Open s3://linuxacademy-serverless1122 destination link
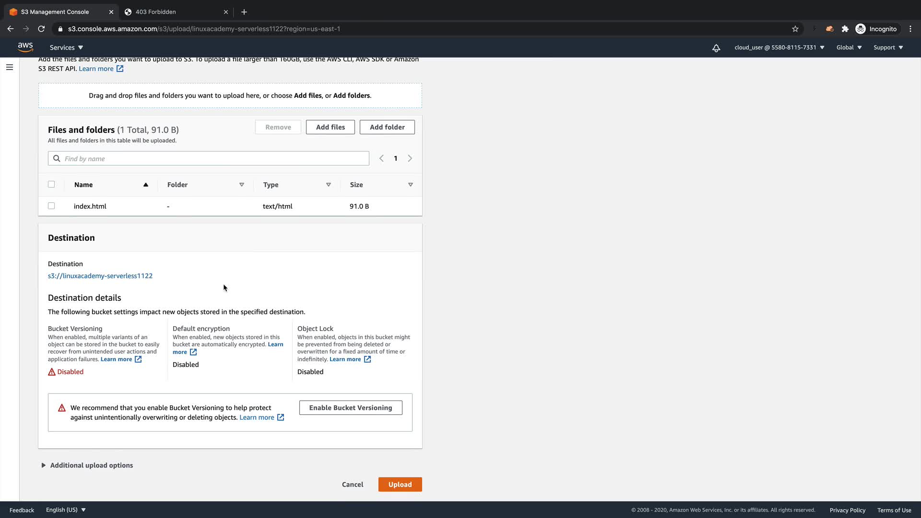921x518 pixels. tap(100, 276)
